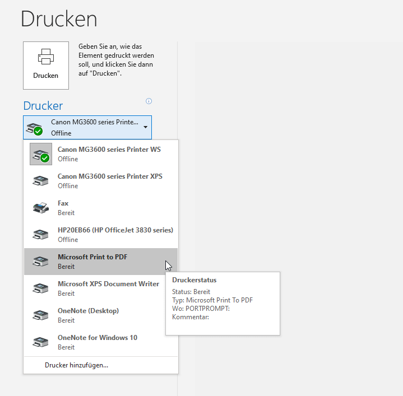Click the 'Geben Sie an, wie das' instruction text

tap(110, 46)
